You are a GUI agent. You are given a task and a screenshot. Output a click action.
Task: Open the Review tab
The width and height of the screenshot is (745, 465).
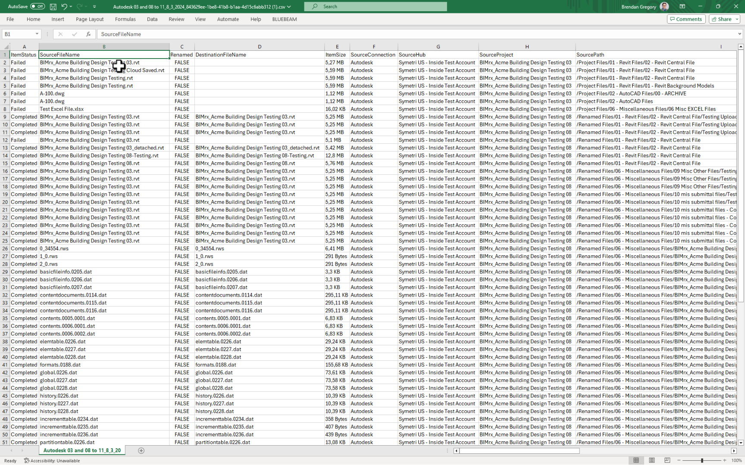(176, 19)
